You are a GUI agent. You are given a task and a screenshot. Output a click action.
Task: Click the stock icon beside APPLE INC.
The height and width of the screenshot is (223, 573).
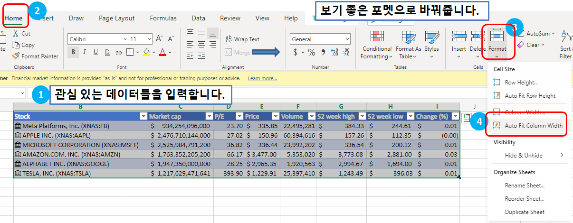click(x=19, y=135)
